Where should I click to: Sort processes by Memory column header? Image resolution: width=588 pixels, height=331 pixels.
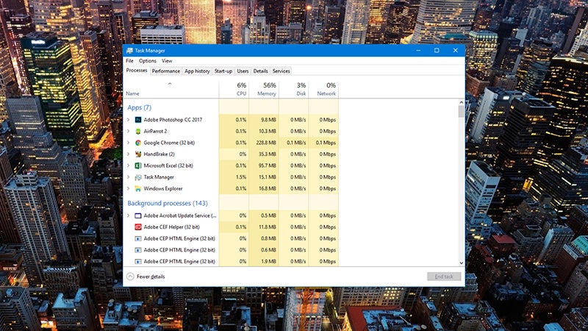pyautogui.click(x=265, y=90)
